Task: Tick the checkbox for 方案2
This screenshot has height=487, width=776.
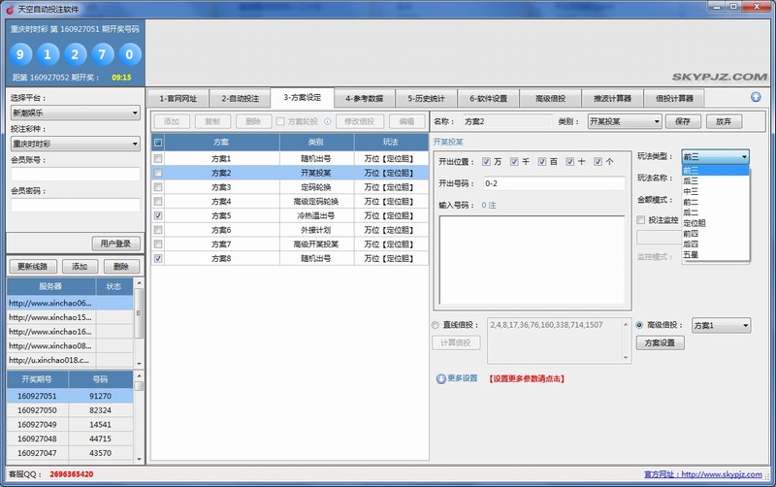Action: coord(158,172)
